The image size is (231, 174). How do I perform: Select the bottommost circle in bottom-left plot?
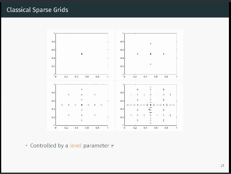pos(82,120)
